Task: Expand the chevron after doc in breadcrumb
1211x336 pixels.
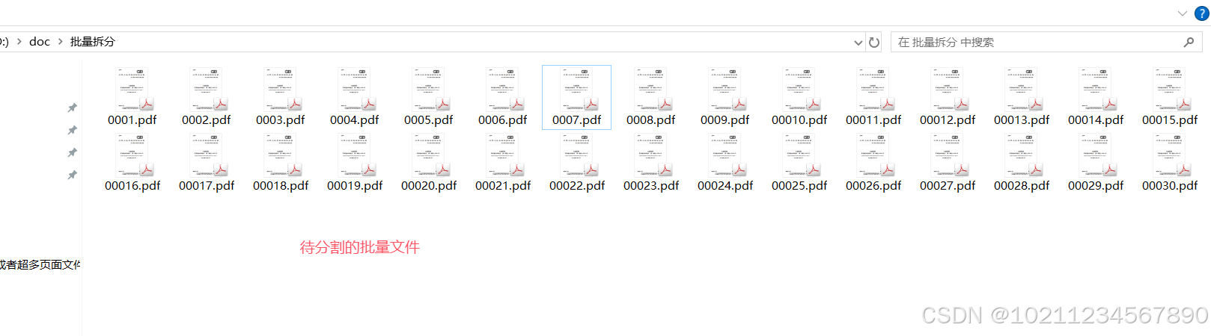Action: click(61, 42)
